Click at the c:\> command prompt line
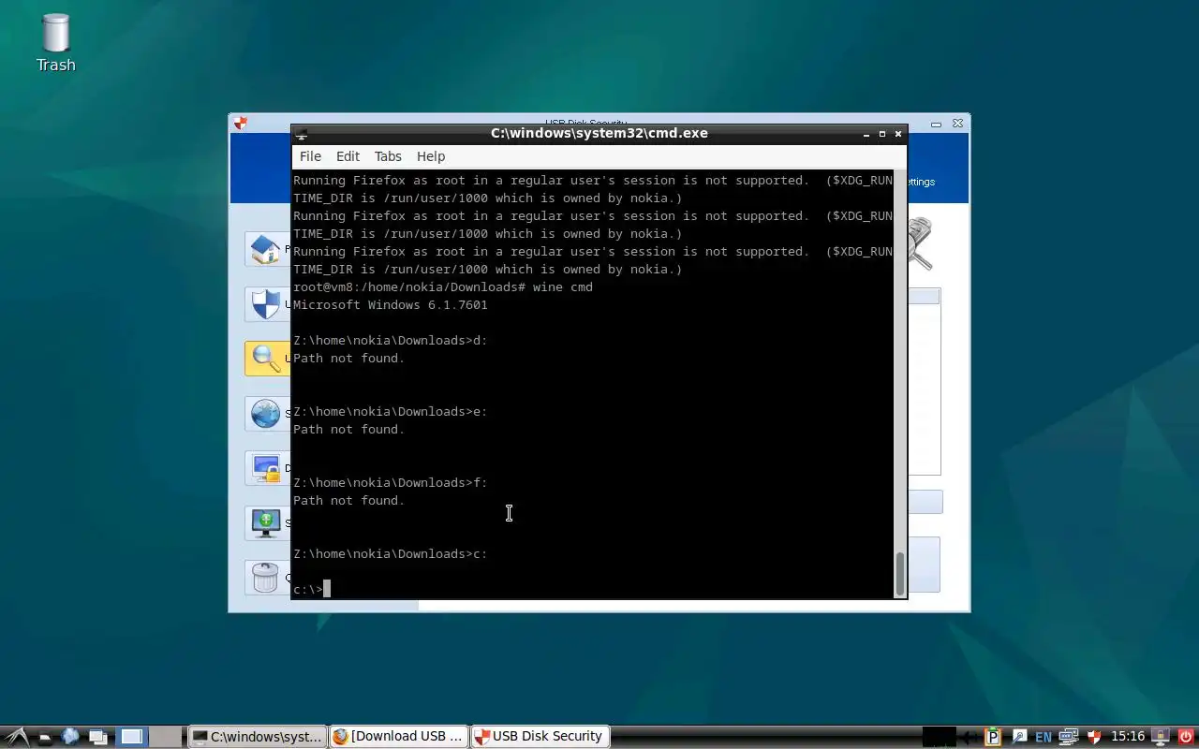This screenshot has width=1199, height=749. coord(311,589)
